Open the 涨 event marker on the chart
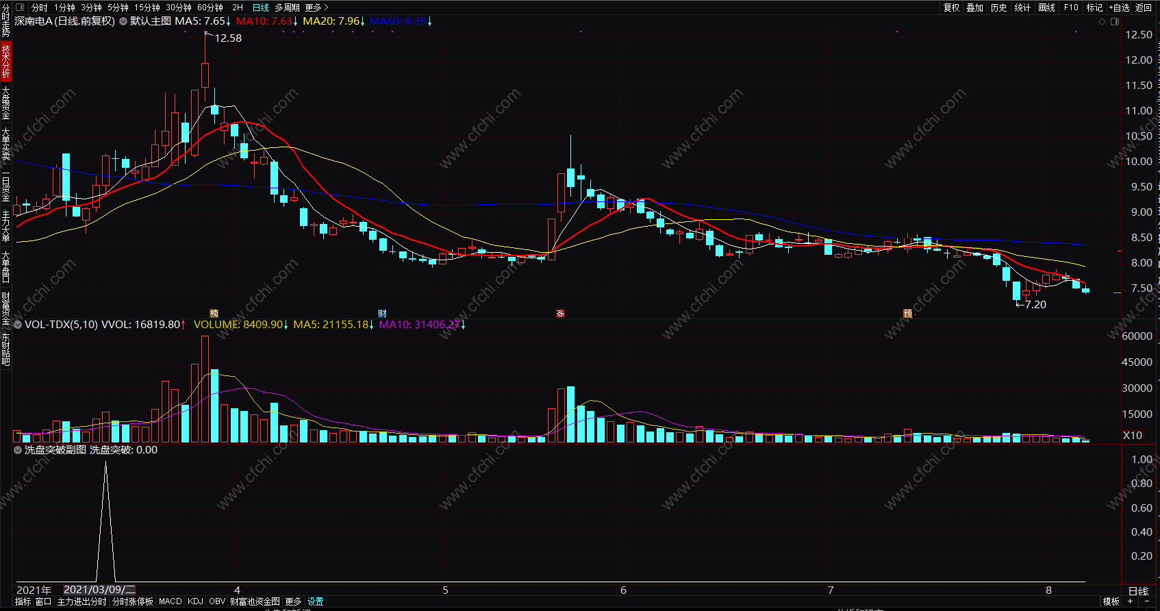The height and width of the screenshot is (611, 1160). coord(560,314)
